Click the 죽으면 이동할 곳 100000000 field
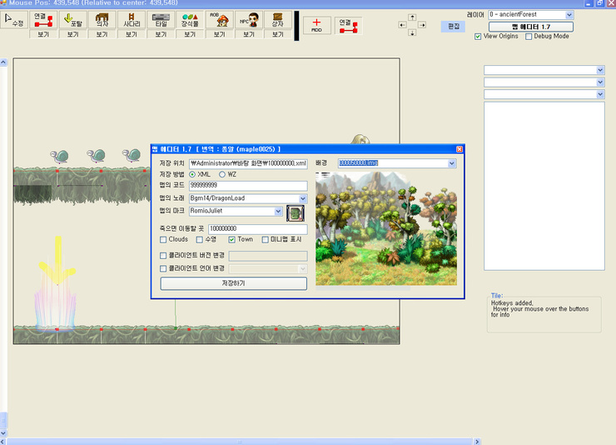 [258, 229]
